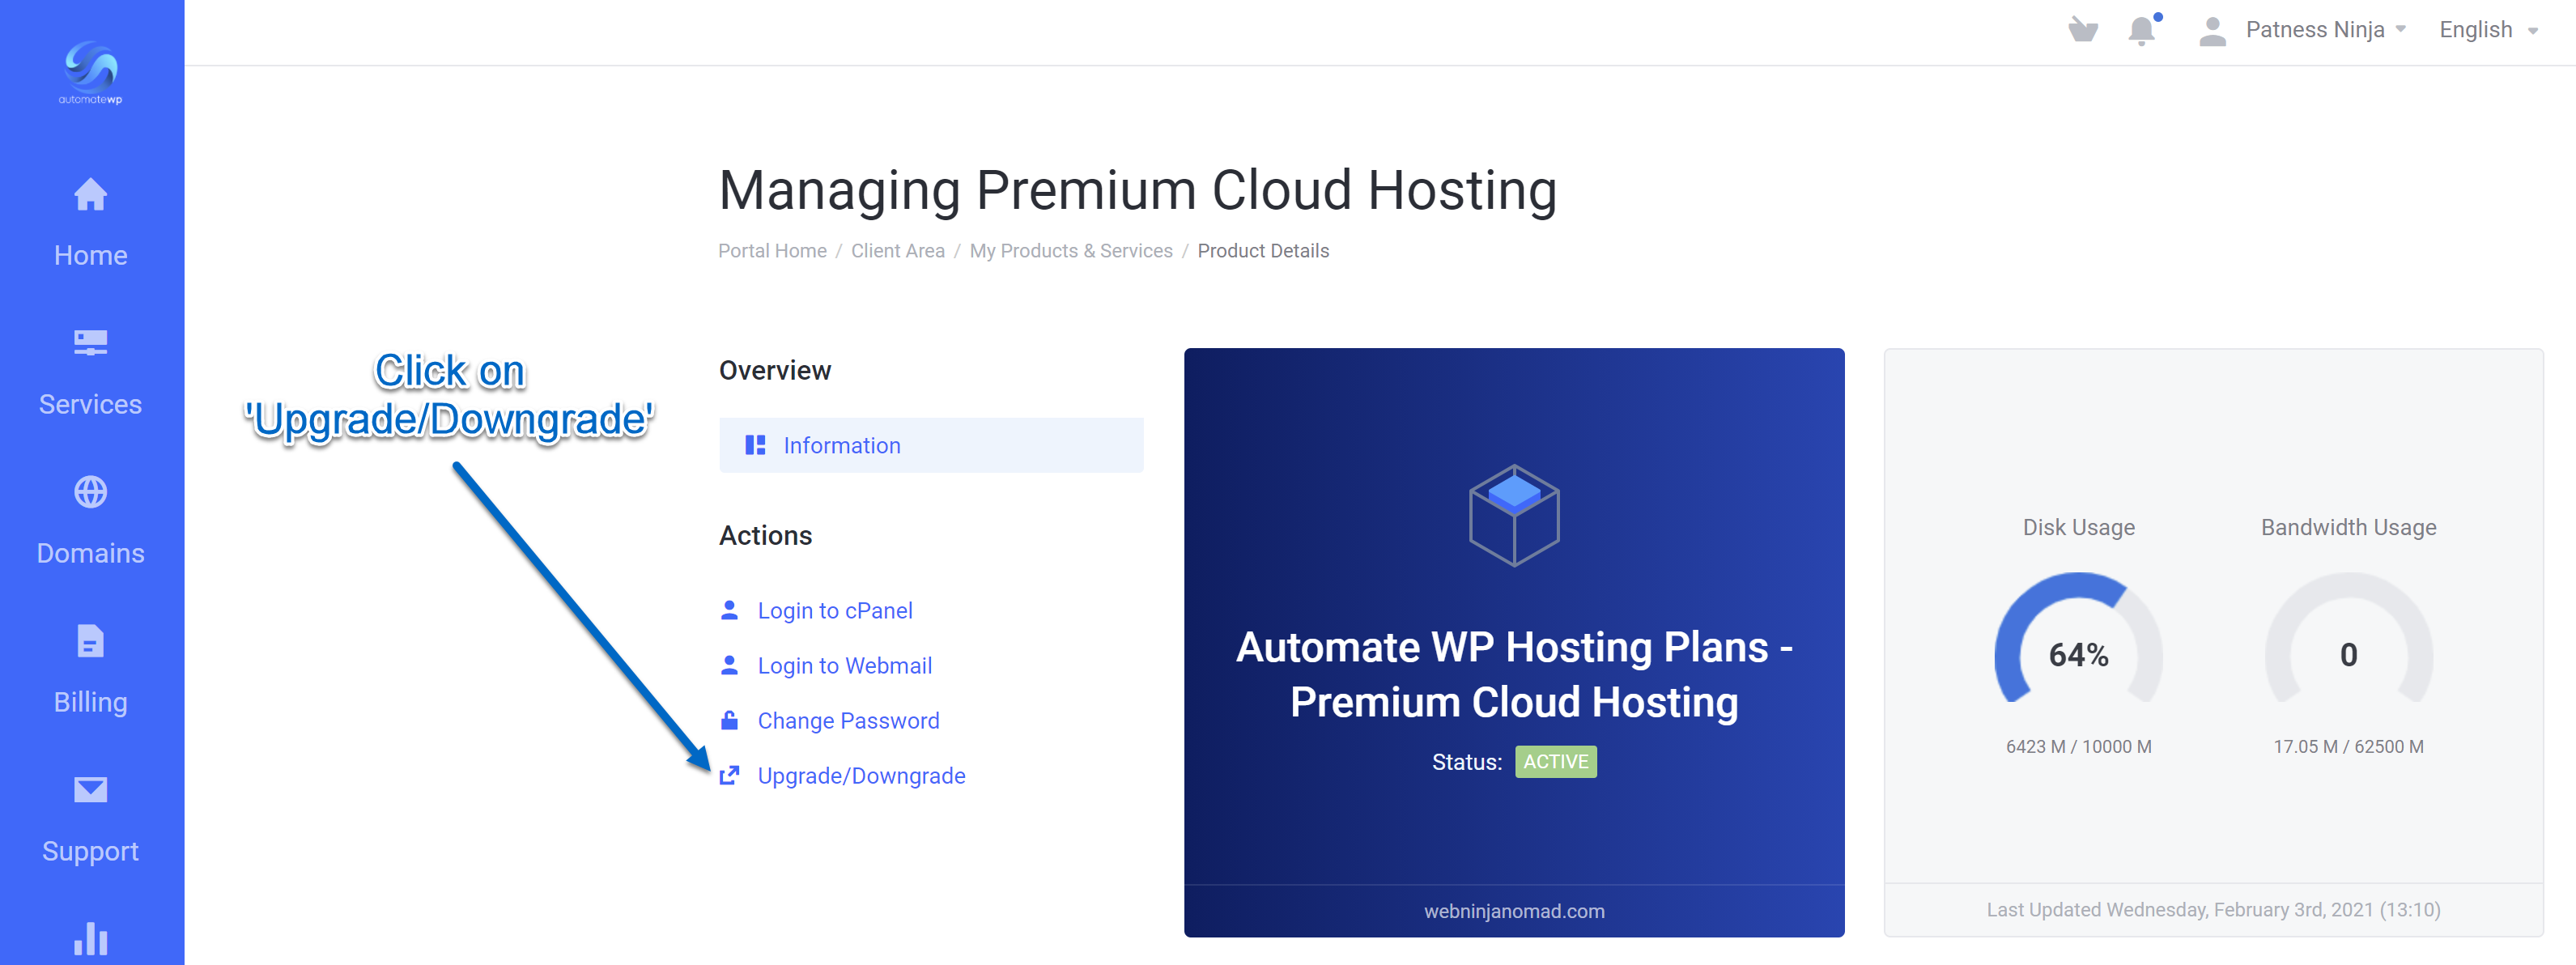Click the Disk Usage 64% gauge
Viewport: 2576px width, 965px height.
pos(2077,653)
